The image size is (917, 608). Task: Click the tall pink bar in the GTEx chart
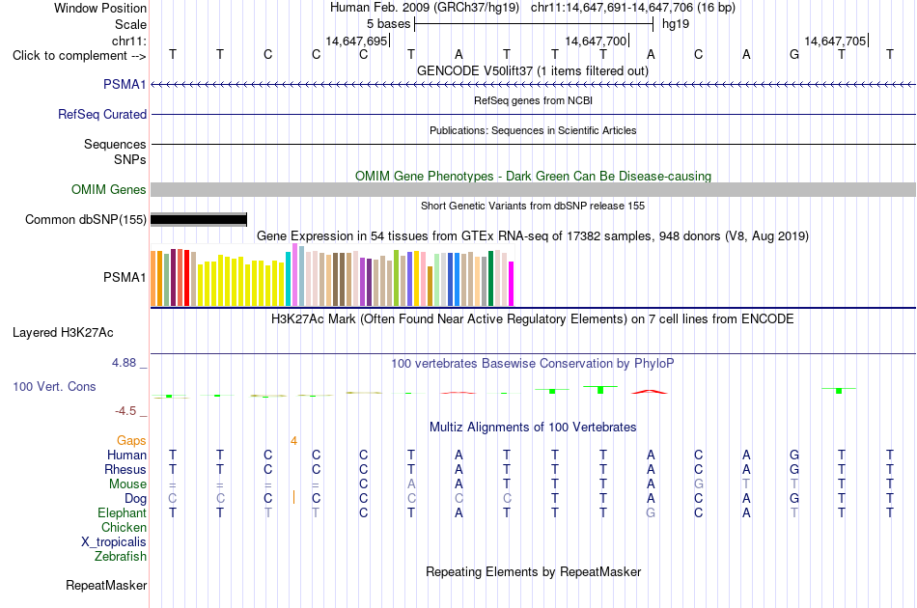(x=294, y=275)
